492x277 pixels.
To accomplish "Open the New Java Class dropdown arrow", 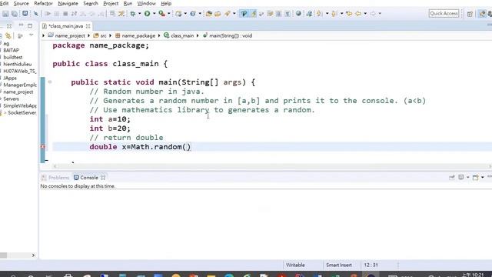I will point(200,14).
